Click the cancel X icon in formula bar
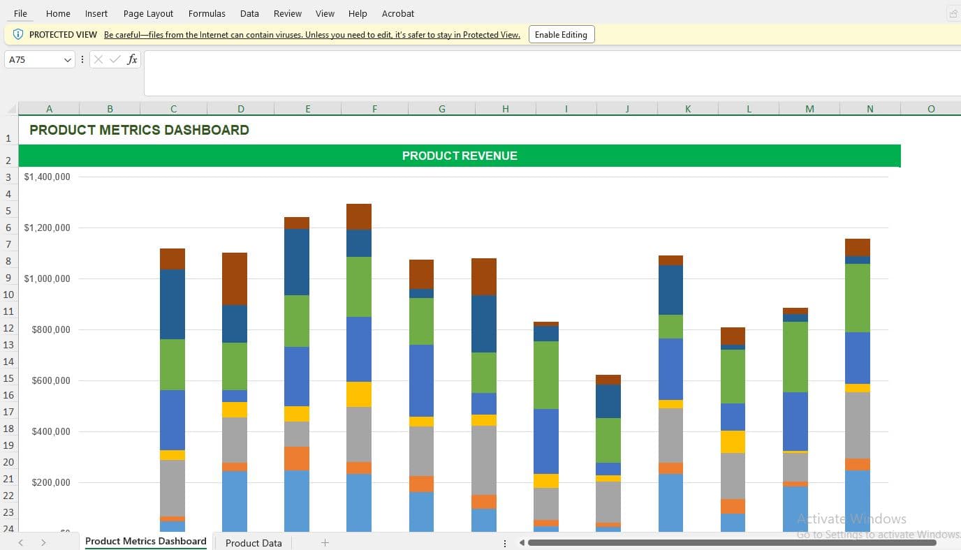961x550 pixels. [x=98, y=59]
